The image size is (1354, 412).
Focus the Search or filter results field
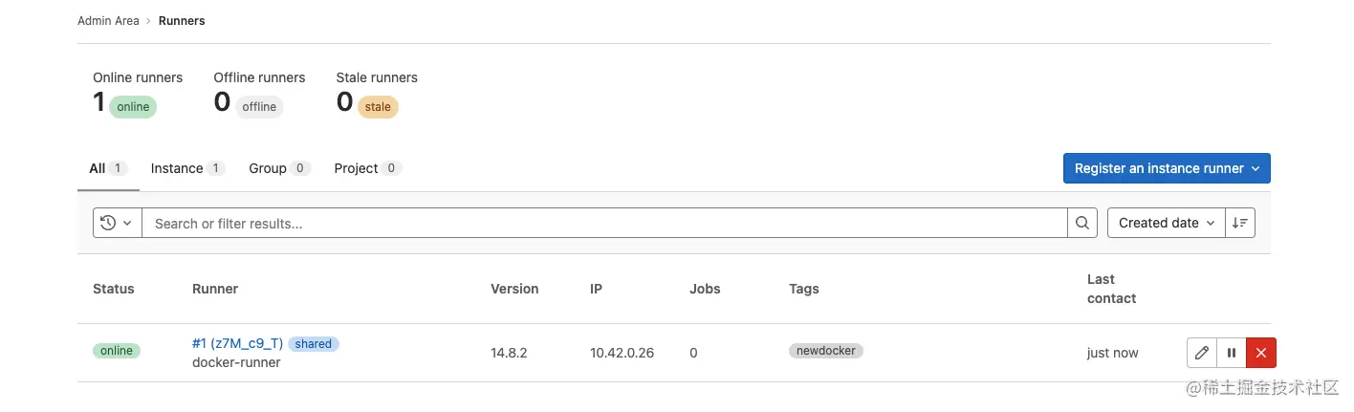[604, 223]
